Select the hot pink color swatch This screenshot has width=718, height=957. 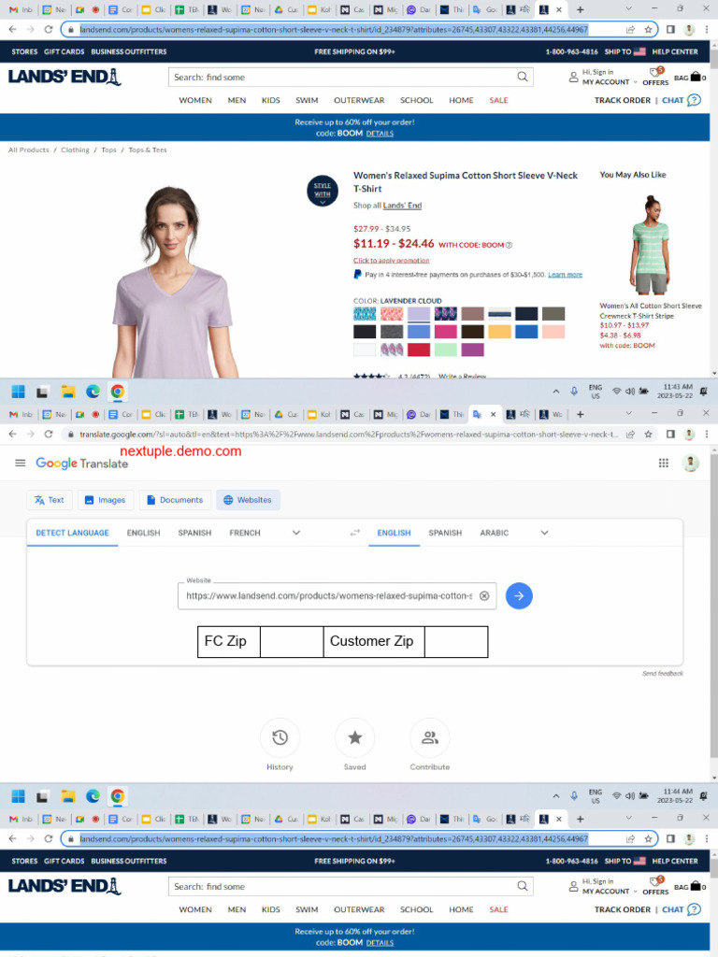(446, 332)
